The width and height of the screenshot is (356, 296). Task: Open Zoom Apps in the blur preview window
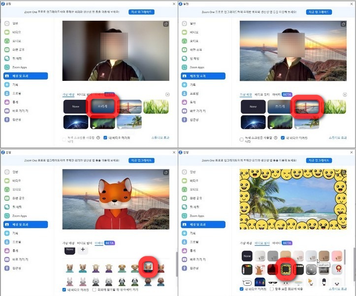(19, 68)
